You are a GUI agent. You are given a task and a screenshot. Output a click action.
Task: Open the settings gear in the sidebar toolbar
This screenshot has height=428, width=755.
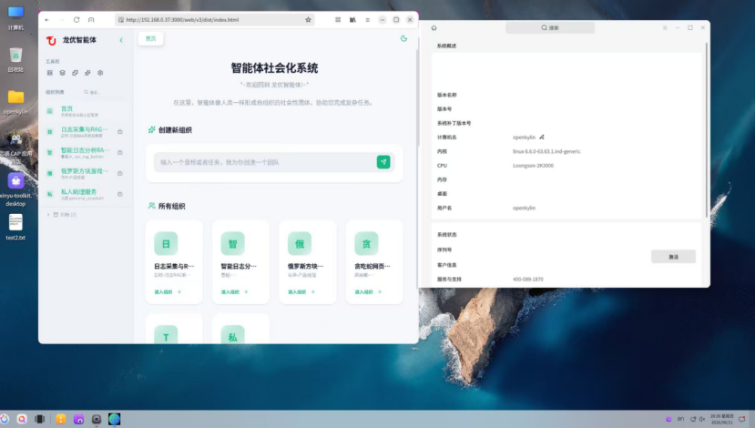pyautogui.click(x=100, y=73)
